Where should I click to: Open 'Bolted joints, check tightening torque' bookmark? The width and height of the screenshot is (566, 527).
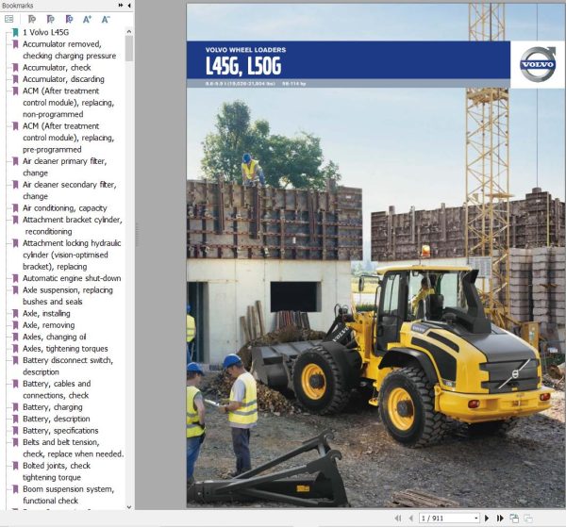(57, 471)
